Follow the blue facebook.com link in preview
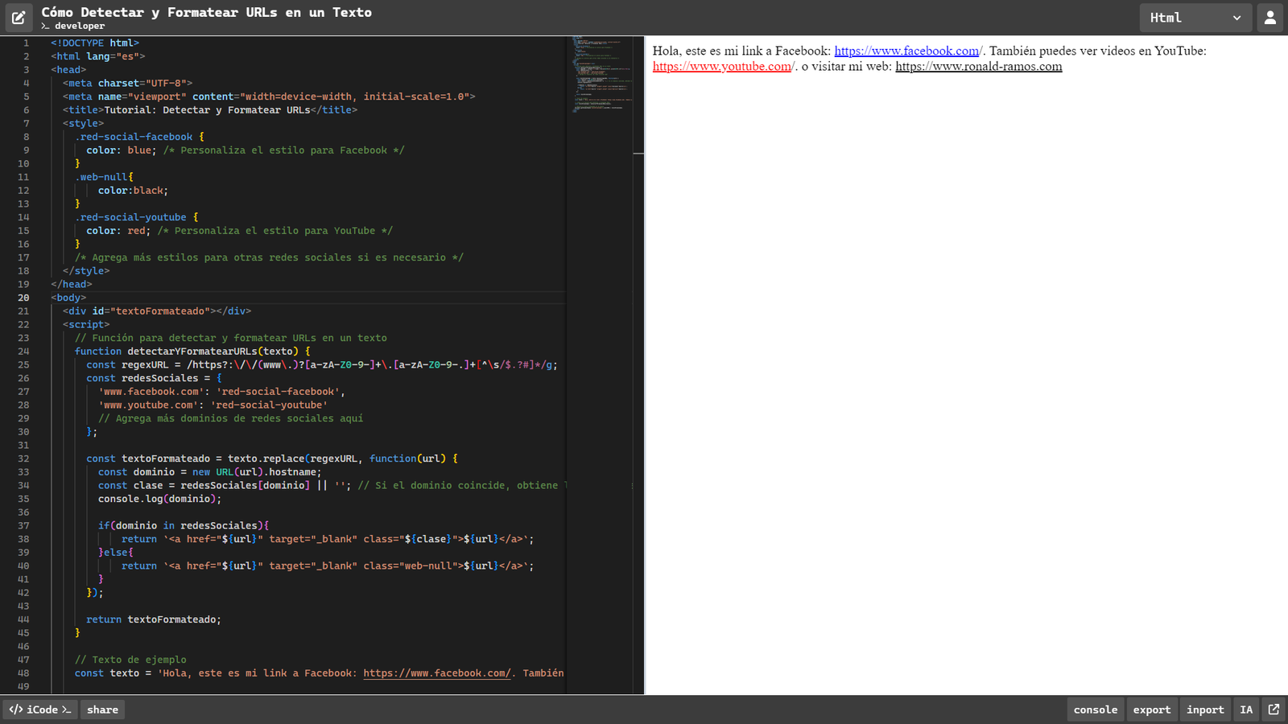This screenshot has width=1288, height=724. click(x=906, y=51)
